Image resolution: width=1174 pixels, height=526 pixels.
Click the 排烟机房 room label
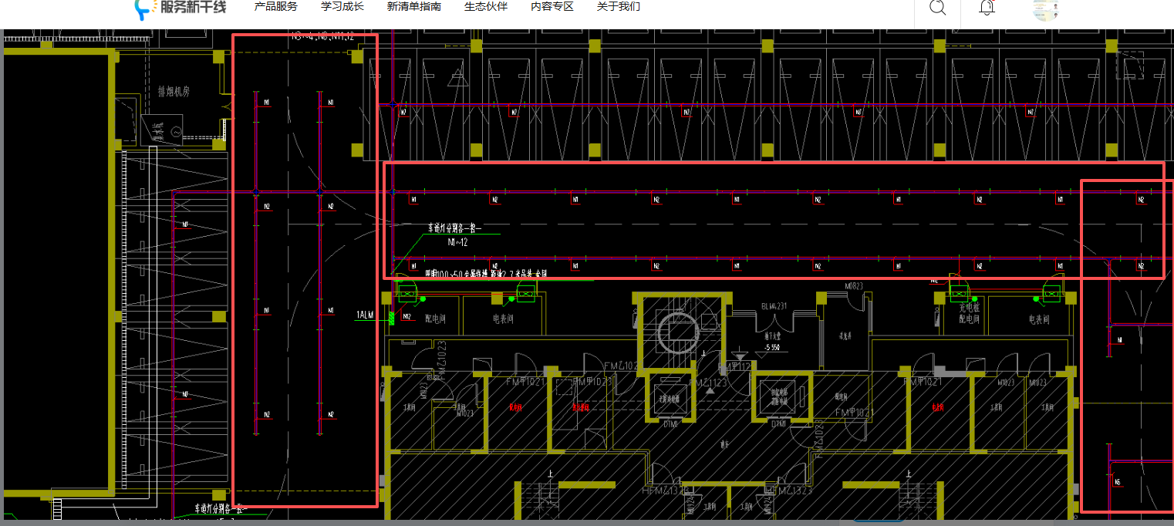(x=174, y=92)
